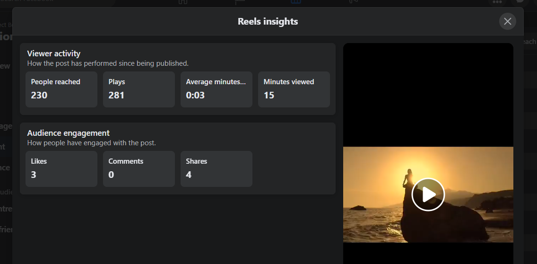Image resolution: width=537 pixels, height=264 pixels.
Task: Click the Reels insights dialog title
Action: [x=268, y=21]
